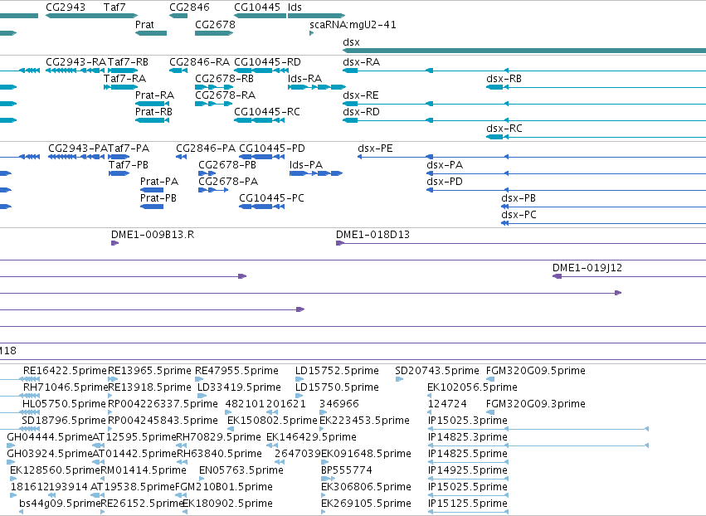Click the EK146429.5prime EST label

[x=312, y=437]
